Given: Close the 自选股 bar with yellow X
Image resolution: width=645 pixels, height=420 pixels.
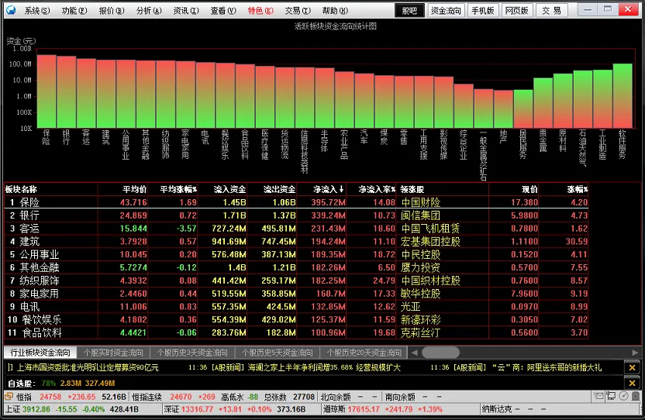Looking at the screenshot, I should [633, 384].
